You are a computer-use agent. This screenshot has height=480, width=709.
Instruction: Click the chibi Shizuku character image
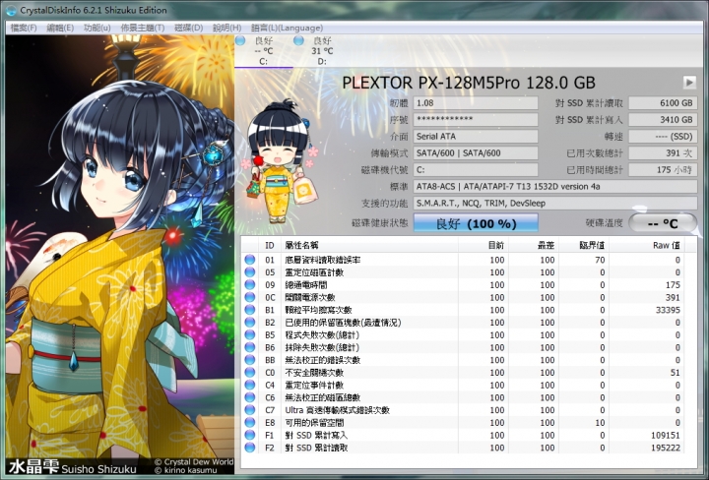(x=282, y=161)
